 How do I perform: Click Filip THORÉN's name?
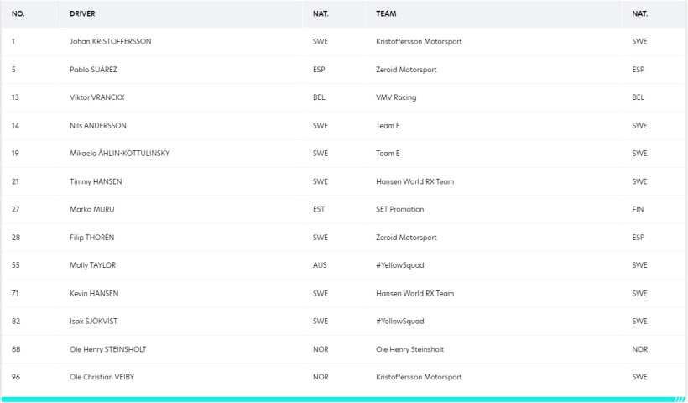pos(92,238)
